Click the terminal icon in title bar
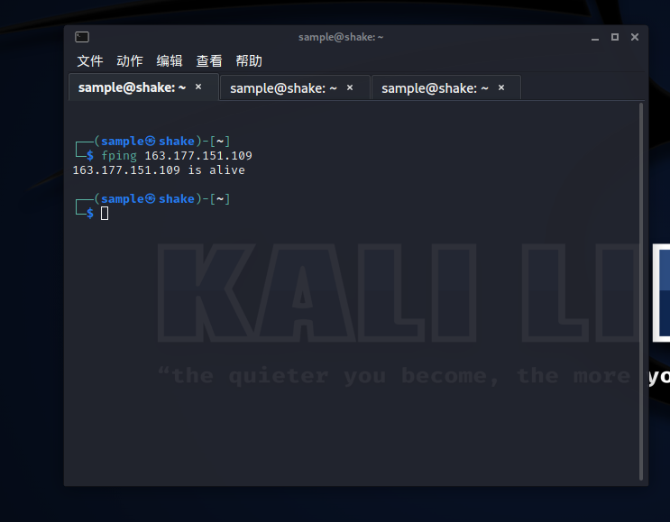670x522 pixels. (82, 37)
